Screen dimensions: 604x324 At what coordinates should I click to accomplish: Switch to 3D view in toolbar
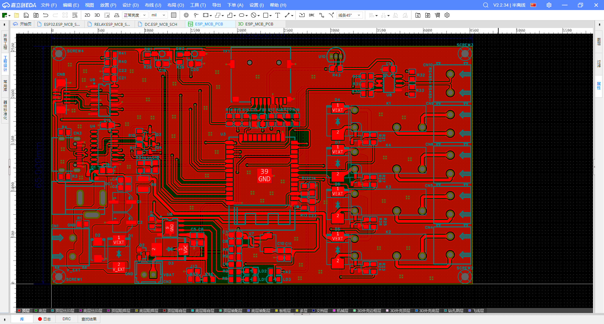97,15
